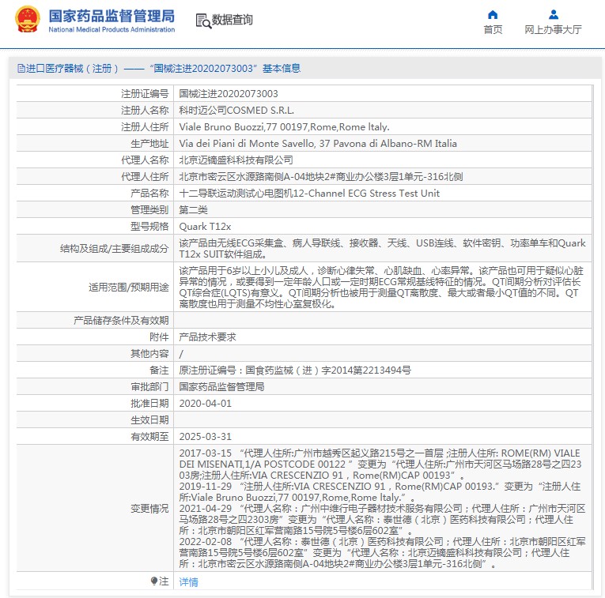Image resolution: width=605 pixels, height=598 pixels.
Task: Select the / value of 其他内容
Action: pos(181,354)
